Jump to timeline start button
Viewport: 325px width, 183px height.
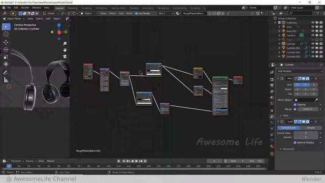[x=124, y=161]
